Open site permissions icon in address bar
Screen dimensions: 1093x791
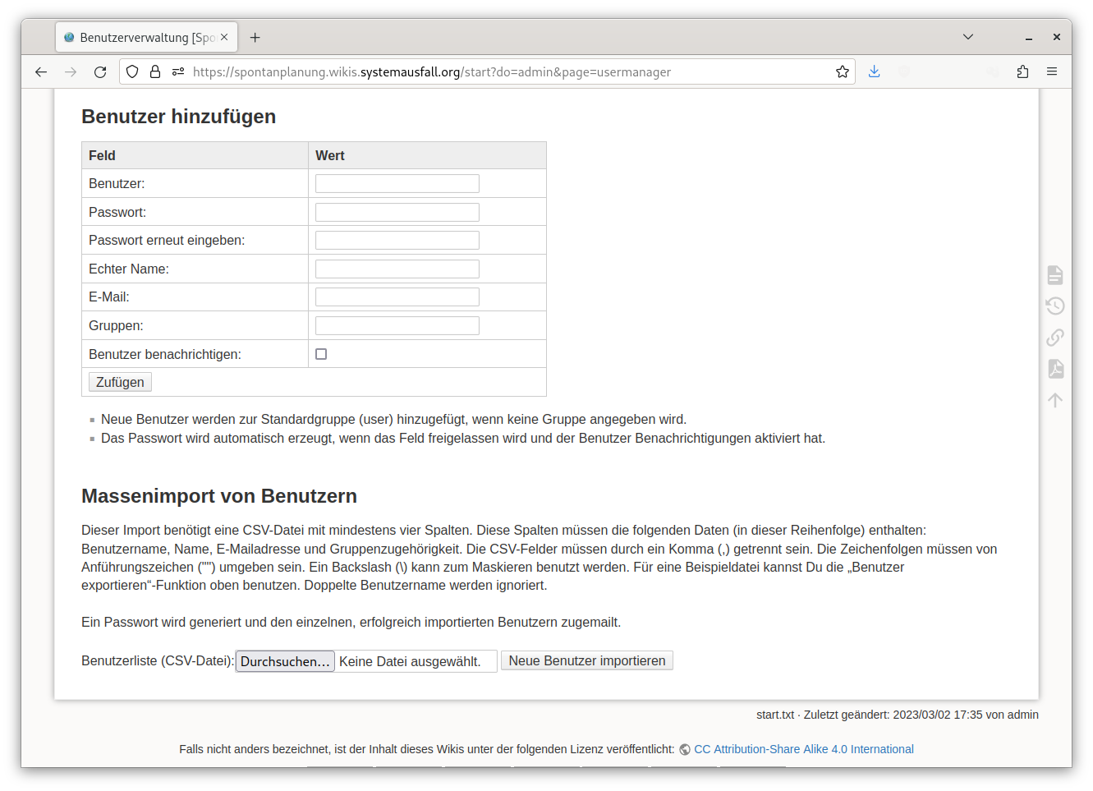tap(178, 71)
